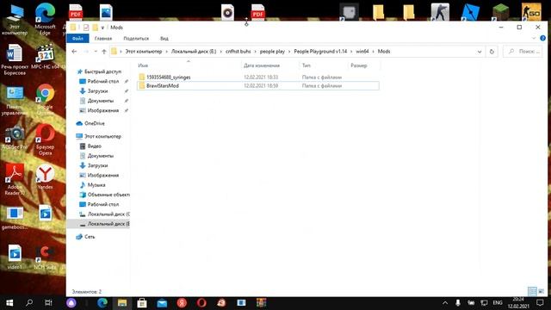Show hidden tray icons chevron
The height and width of the screenshot is (310, 551).
click(x=445, y=302)
